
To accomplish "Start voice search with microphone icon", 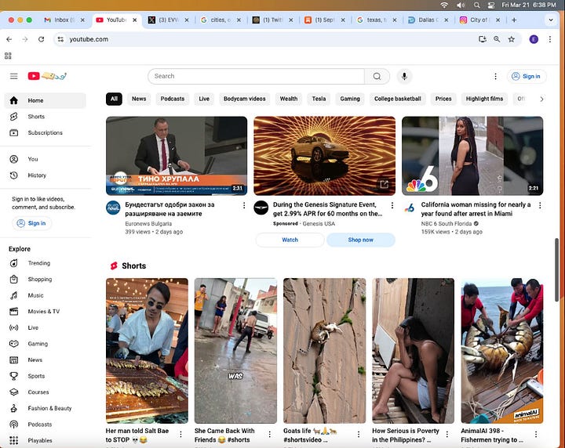I will 404,76.
